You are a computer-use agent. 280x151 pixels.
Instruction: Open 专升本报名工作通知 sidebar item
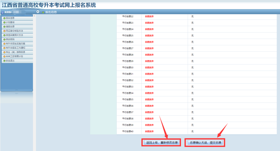tap(17, 48)
